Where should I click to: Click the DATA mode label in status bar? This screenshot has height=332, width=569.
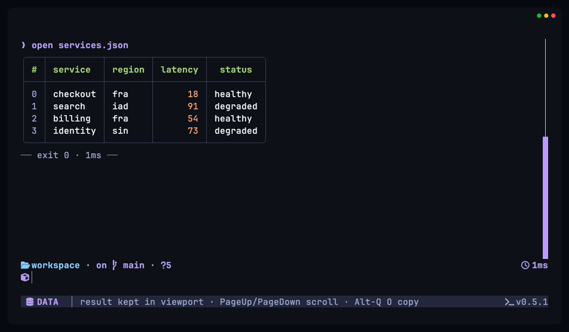[x=48, y=302]
